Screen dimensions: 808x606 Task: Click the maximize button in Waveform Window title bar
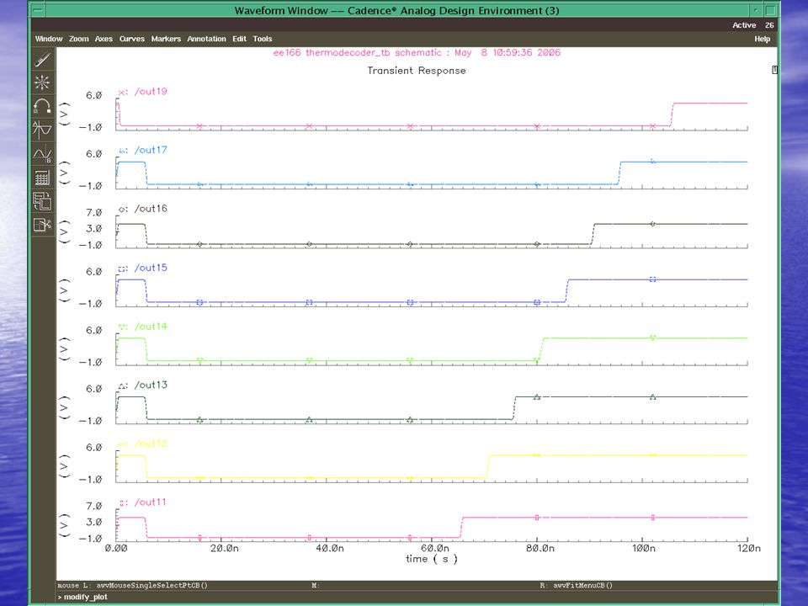[x=770, y=10]
